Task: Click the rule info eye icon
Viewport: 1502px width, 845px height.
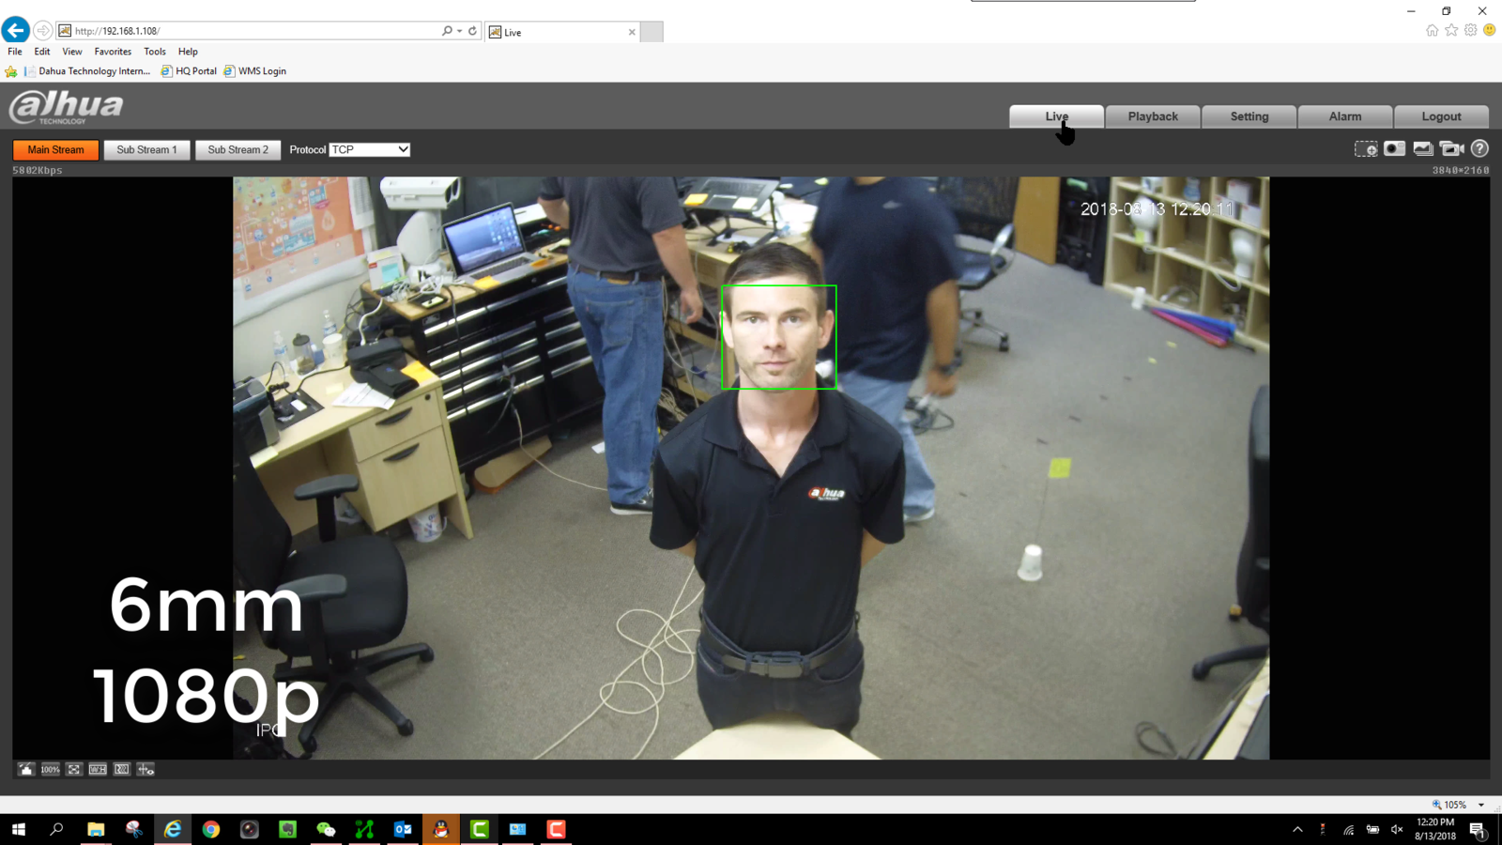Action: (146, 769)
